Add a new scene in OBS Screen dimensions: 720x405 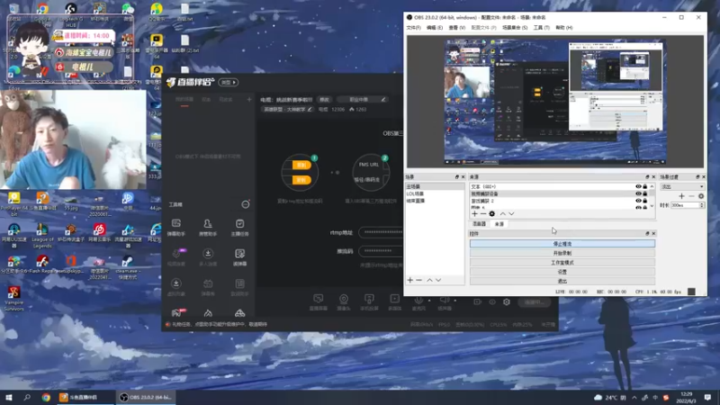[410, 280]
